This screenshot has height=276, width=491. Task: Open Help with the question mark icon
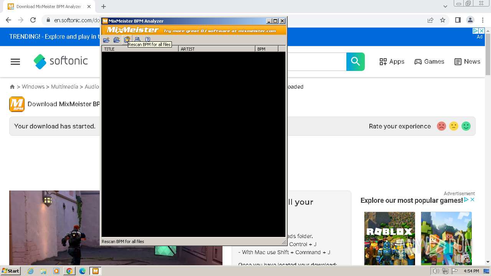[x=148, y=39]
